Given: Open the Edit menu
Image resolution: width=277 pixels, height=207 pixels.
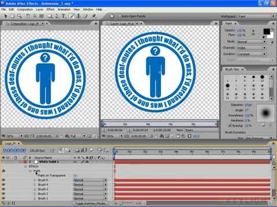Looking at the screenshot, I should point(12,9).
